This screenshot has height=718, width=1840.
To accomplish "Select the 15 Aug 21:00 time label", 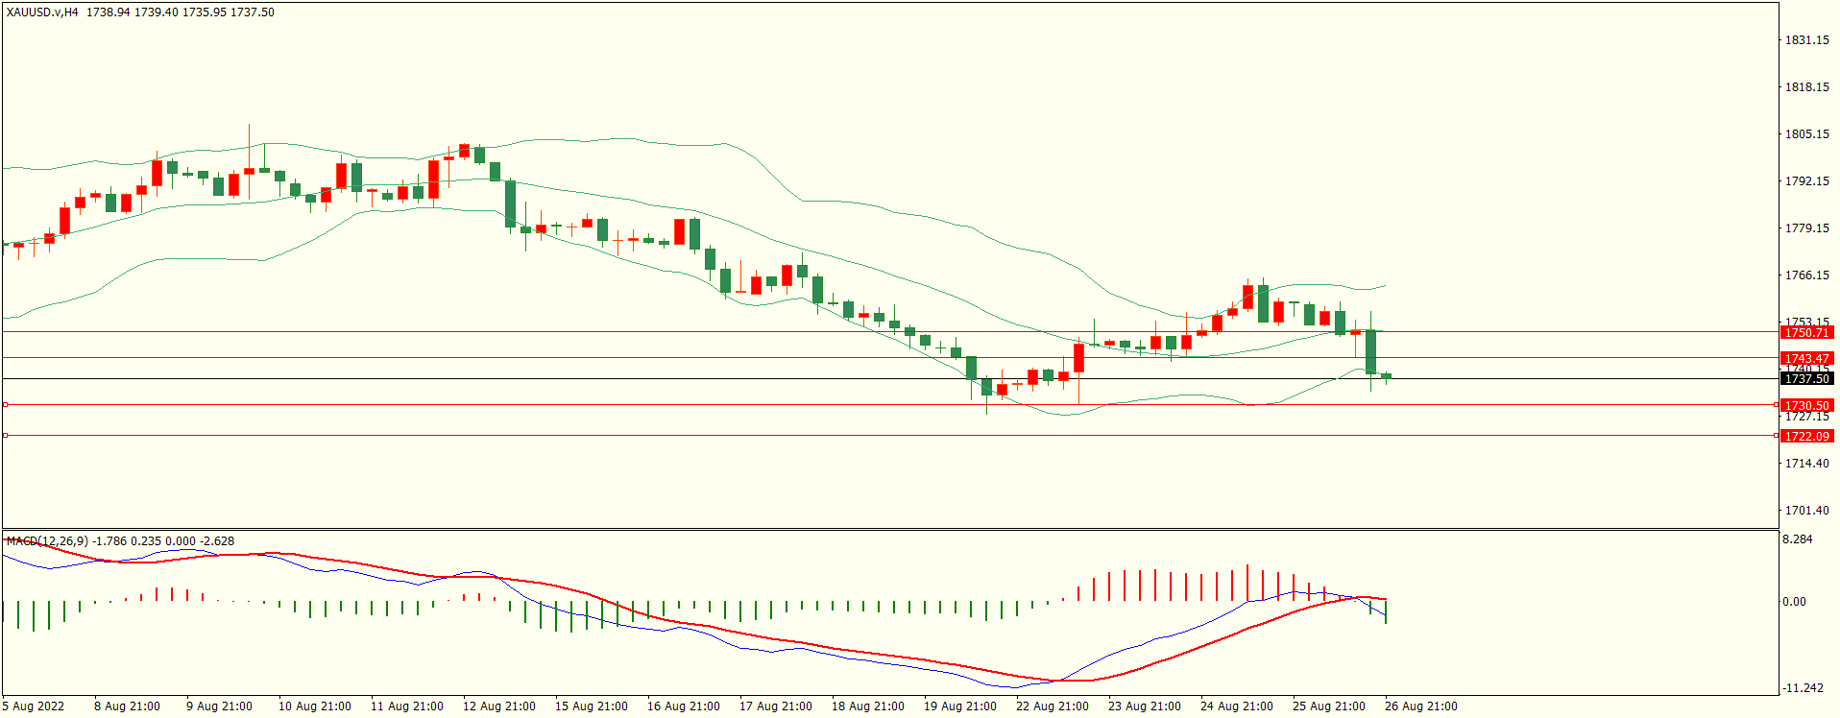I will point(591,706).
